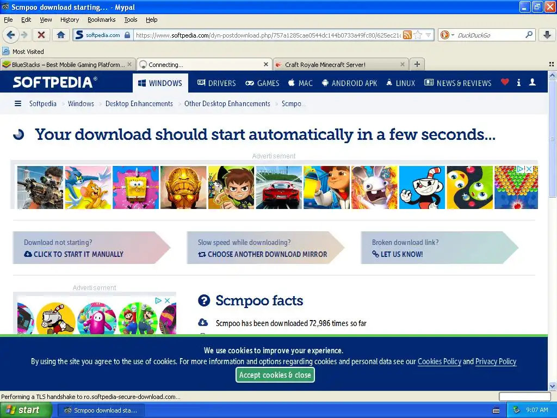The image size is (557, 418).
Task: Click the info 'i' icon in header
Action: pos(518,83)
